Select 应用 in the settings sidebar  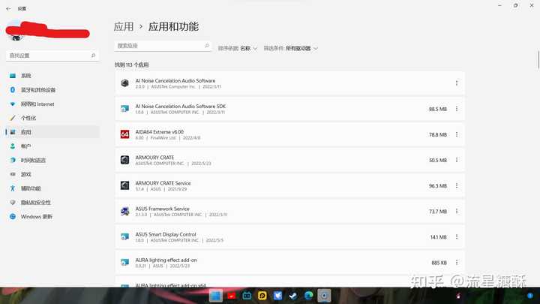[x=52, y=132]
